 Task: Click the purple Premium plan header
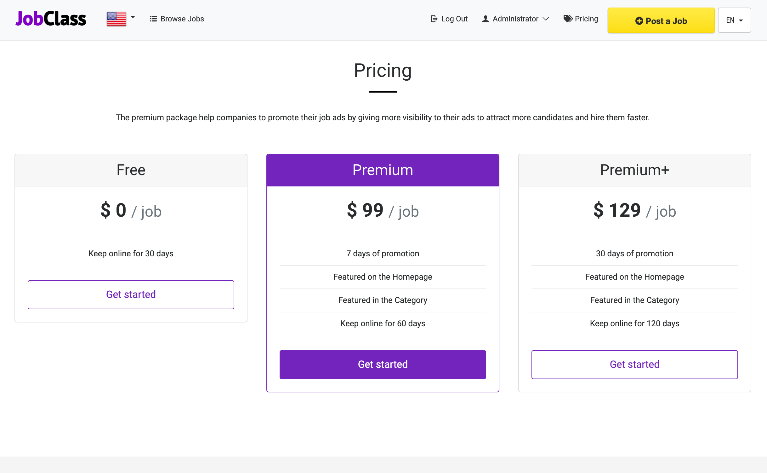(383, 170)
